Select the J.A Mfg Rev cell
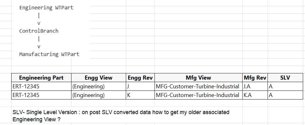 pyautogui.click(x=255, y=86)
